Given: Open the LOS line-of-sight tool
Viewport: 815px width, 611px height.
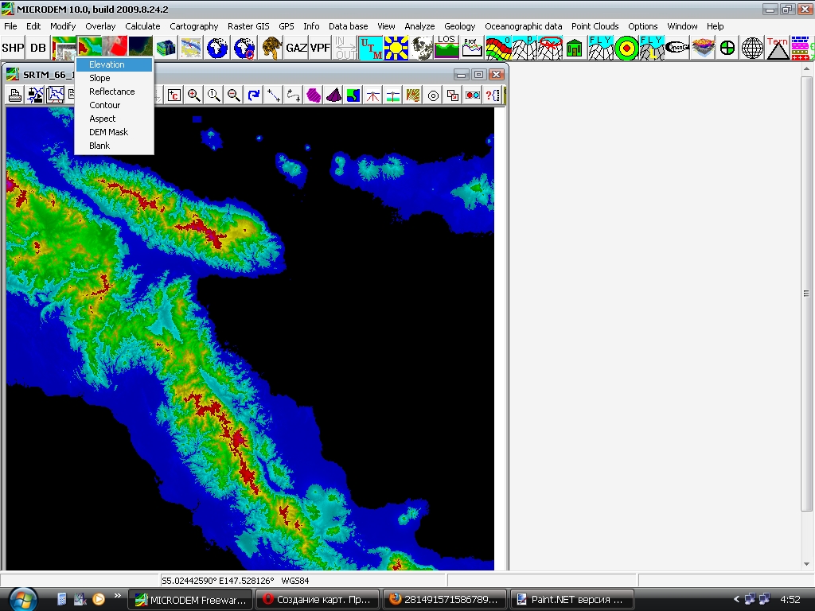Looking at the screenshot, I should [x=446, y=48].
